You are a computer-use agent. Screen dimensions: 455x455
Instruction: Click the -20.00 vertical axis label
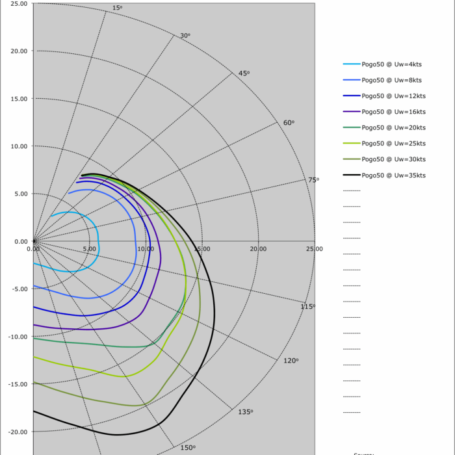pyautogui.click(x=18, y=432)
